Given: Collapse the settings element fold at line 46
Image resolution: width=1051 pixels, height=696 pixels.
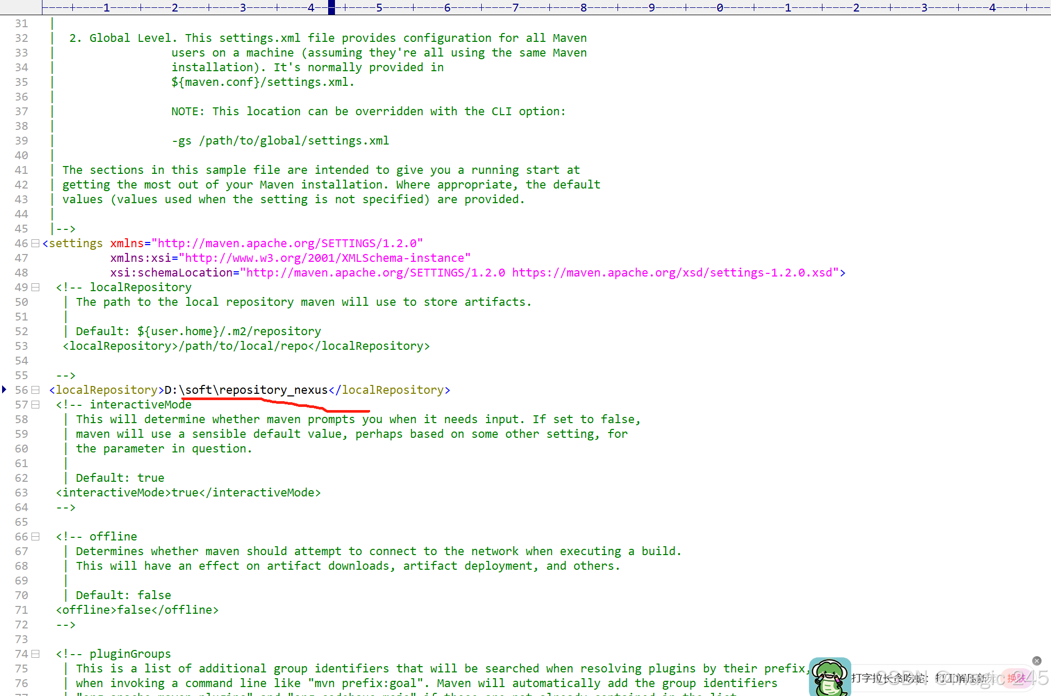Looking at the screenshot, I should point(35,243).
